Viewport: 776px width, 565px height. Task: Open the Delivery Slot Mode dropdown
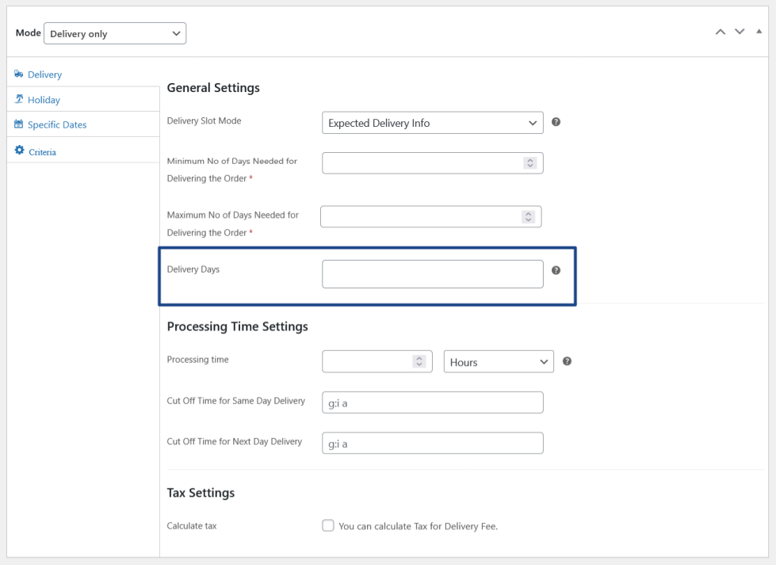coord(432,123)
